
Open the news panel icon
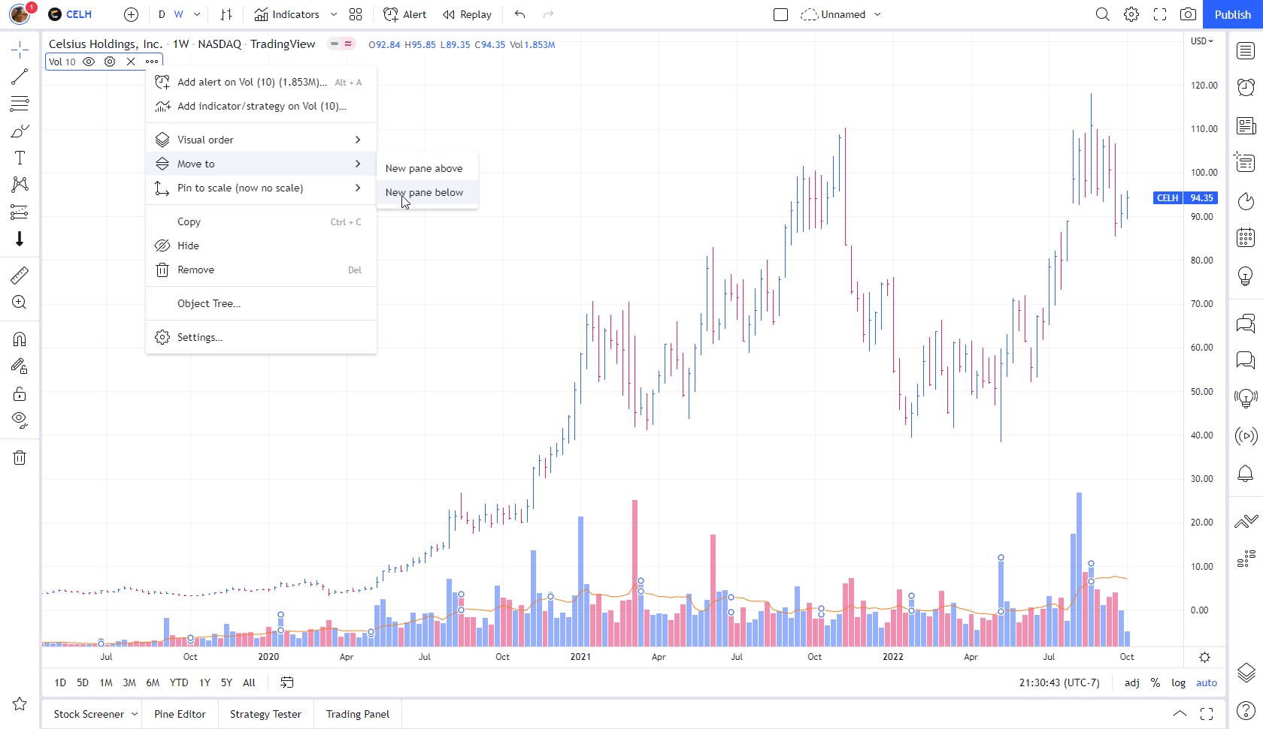point(1246,125)
